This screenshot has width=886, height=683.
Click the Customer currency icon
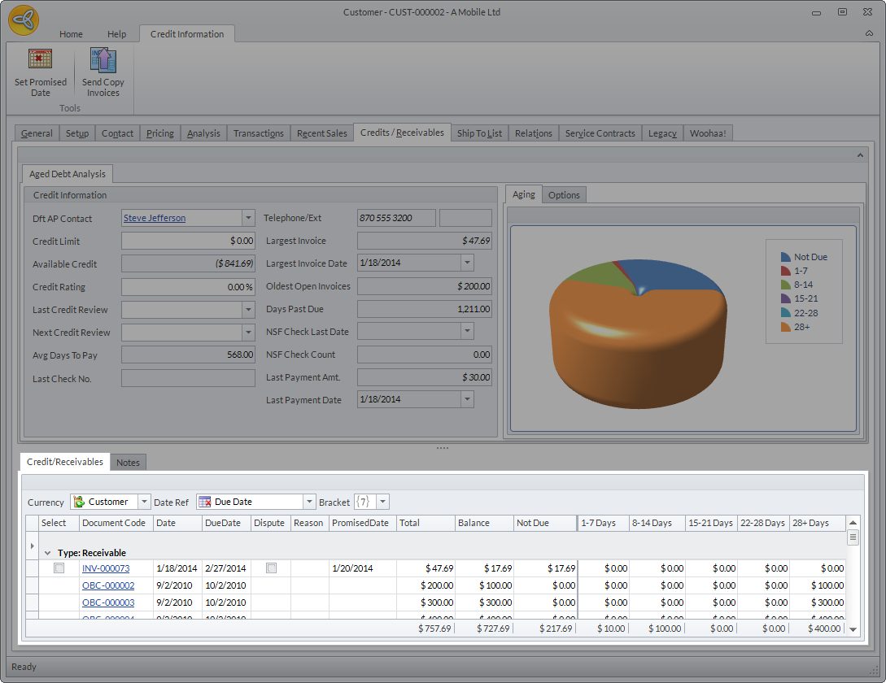79,502
